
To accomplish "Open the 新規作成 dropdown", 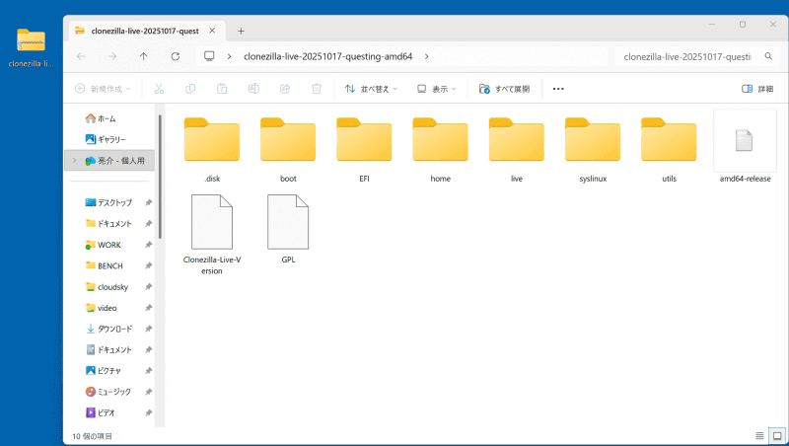I will [104, 89].
